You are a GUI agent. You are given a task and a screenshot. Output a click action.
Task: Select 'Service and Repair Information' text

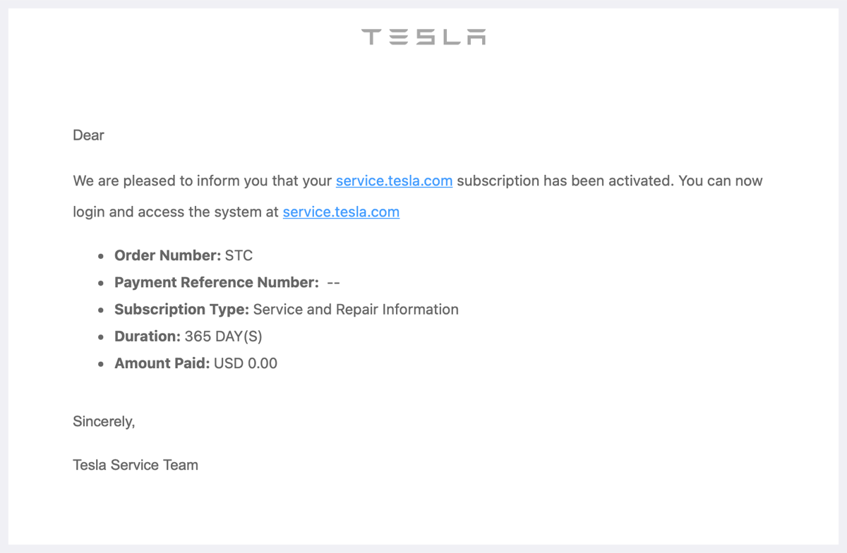(356, 309)
